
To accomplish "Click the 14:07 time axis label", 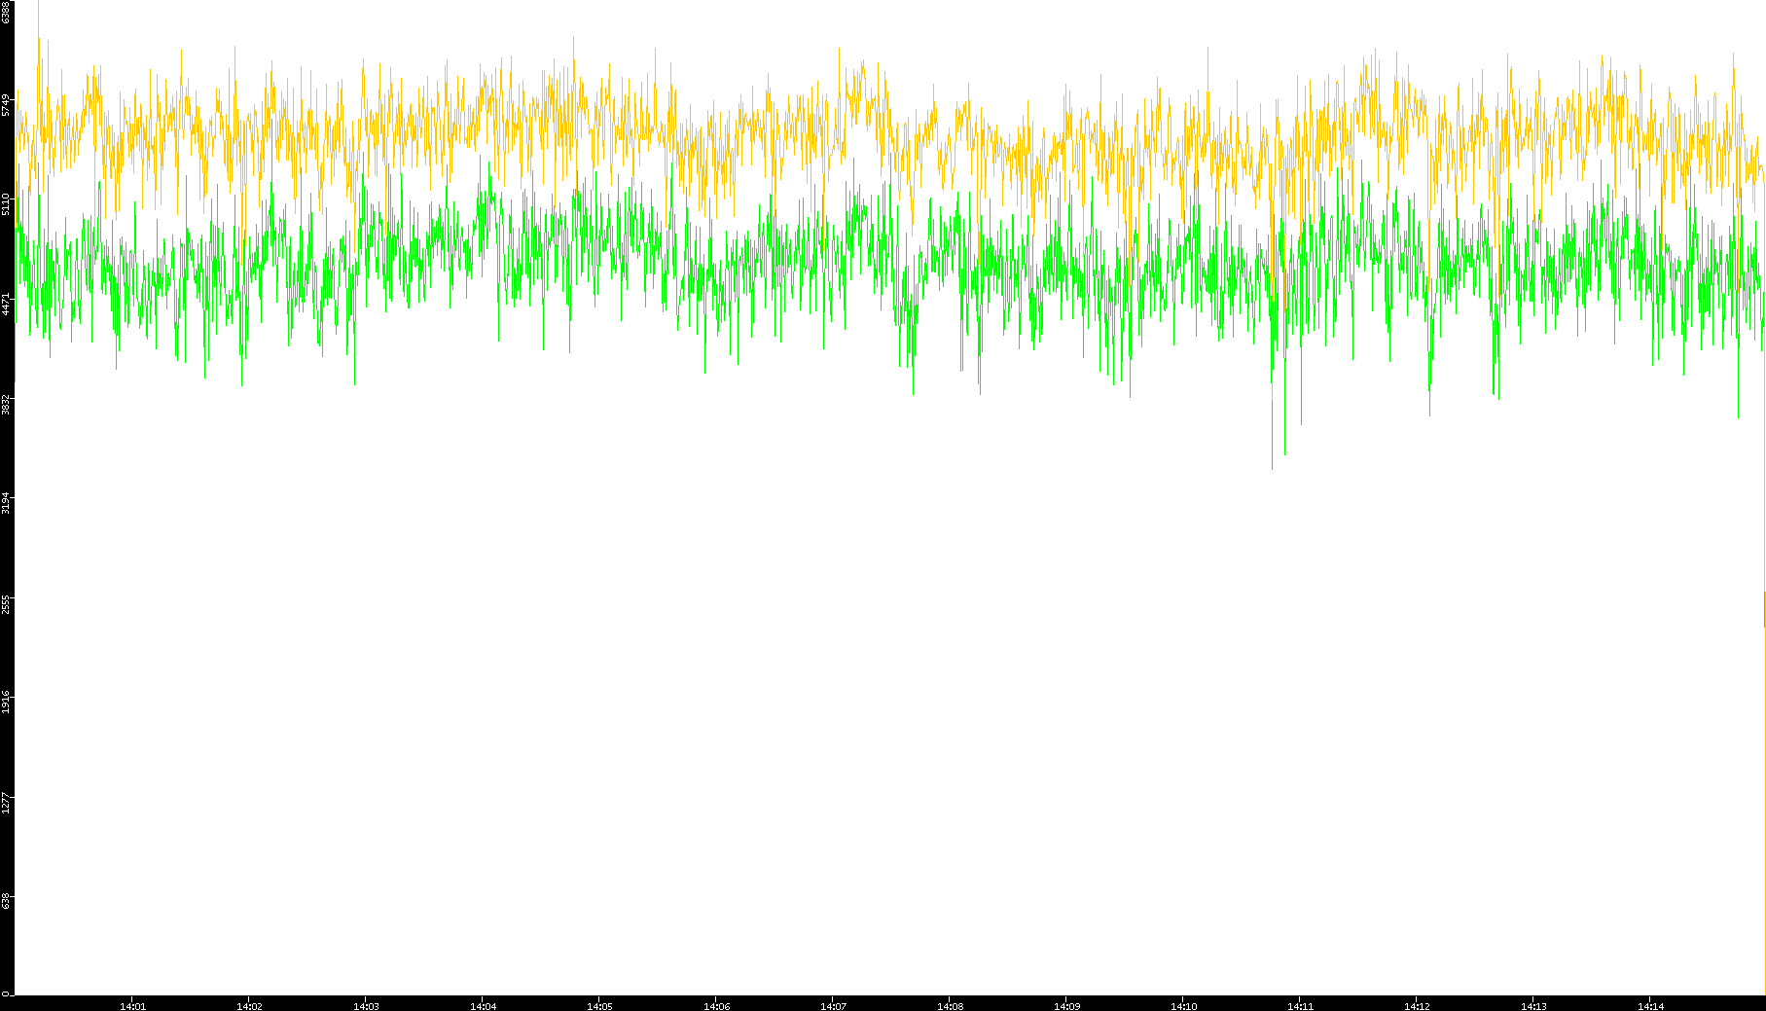I will point(833,1005).
